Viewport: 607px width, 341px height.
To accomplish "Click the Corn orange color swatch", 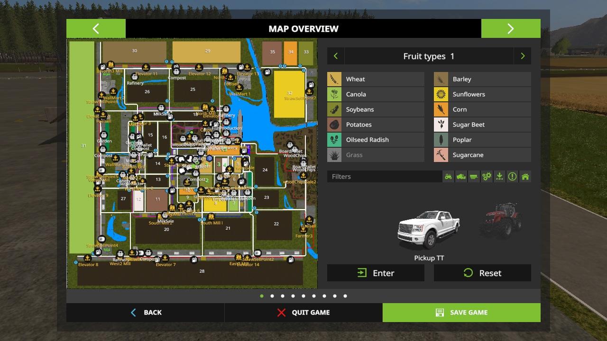I will (441, 109).
